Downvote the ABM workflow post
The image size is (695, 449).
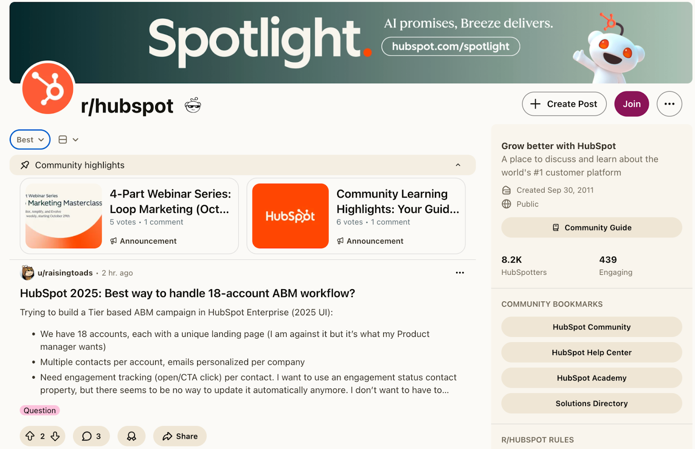(55, 436)
